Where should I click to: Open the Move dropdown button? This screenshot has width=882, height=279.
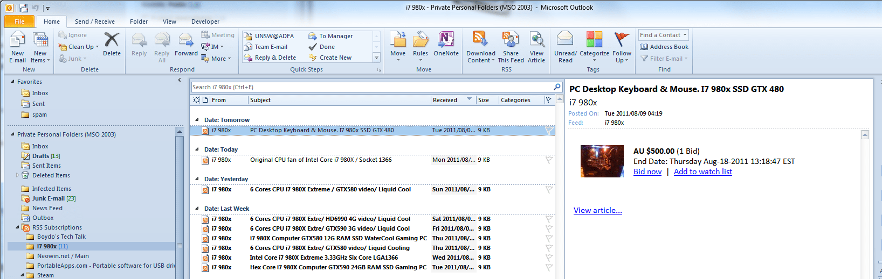398,47
